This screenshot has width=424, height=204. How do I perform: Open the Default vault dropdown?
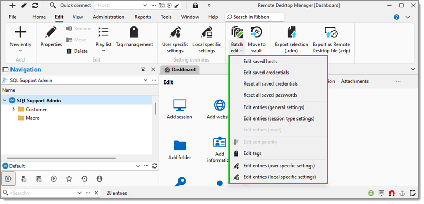point(138,166)
